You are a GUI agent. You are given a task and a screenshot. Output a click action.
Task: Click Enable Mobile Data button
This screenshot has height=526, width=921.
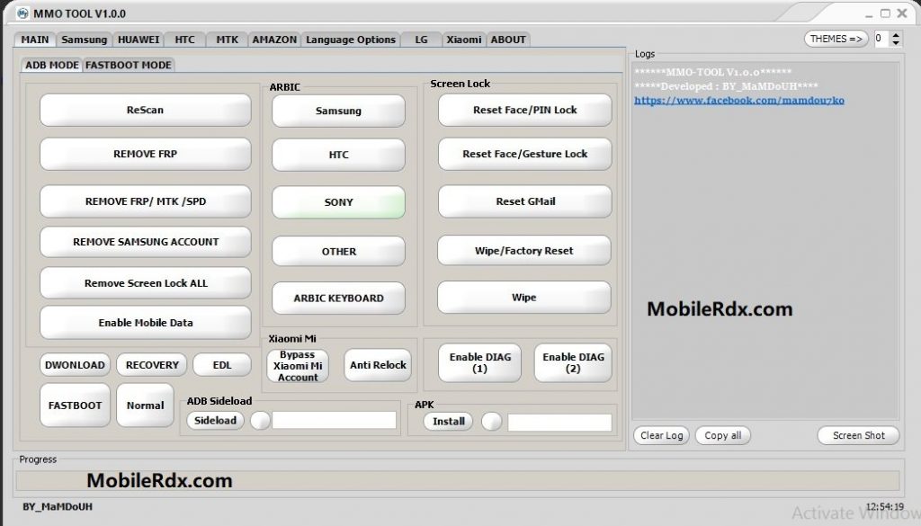145,322
